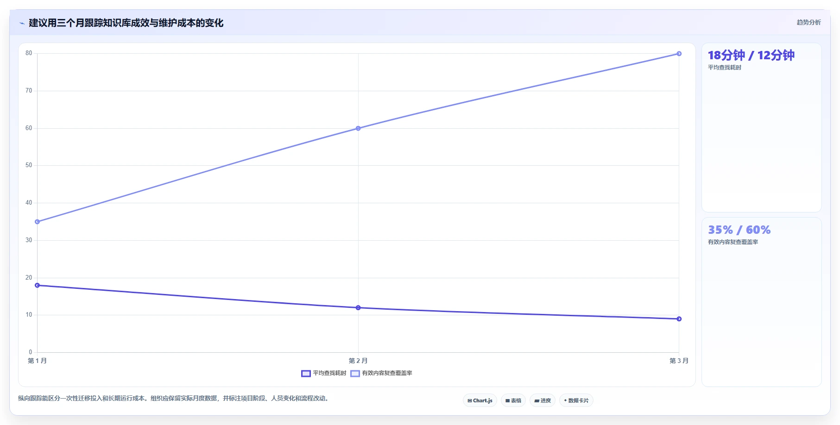Click the 平均查找耗时 stat card caption
Screen dimensions: 840x425
(725, 68)
